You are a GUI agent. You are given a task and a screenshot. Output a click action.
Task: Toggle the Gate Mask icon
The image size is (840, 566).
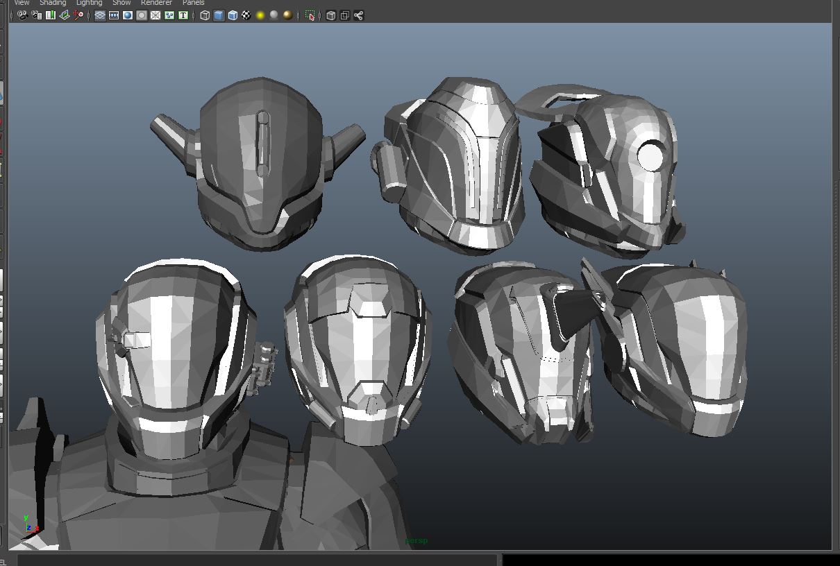(x=142, y=15)
